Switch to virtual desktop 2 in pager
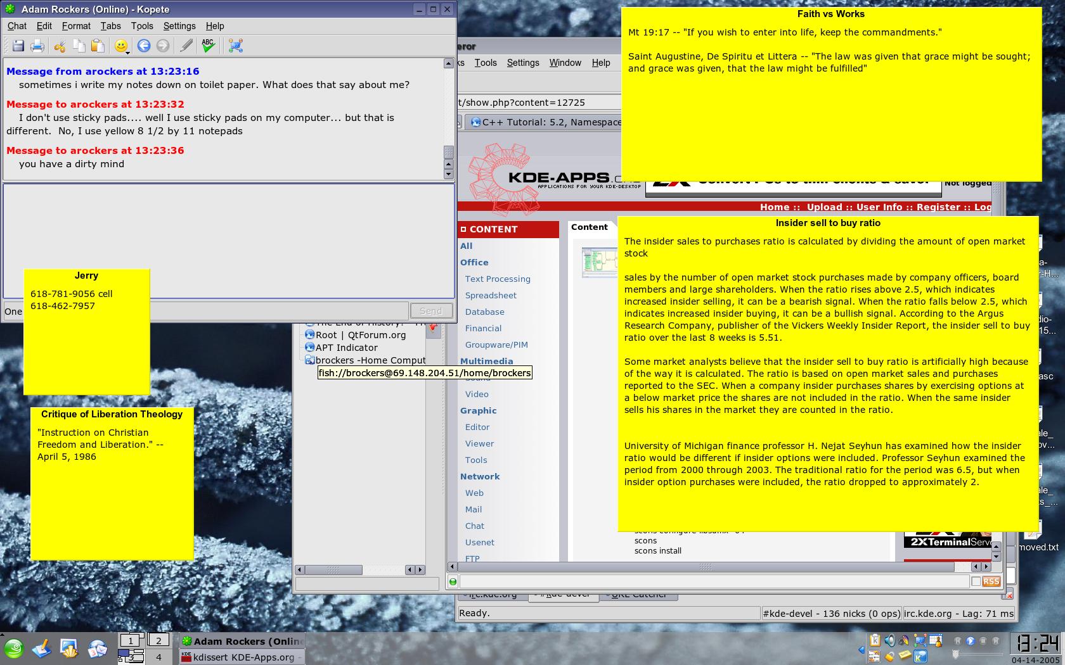Screen dimensions: 1065x665 point(158,640)
